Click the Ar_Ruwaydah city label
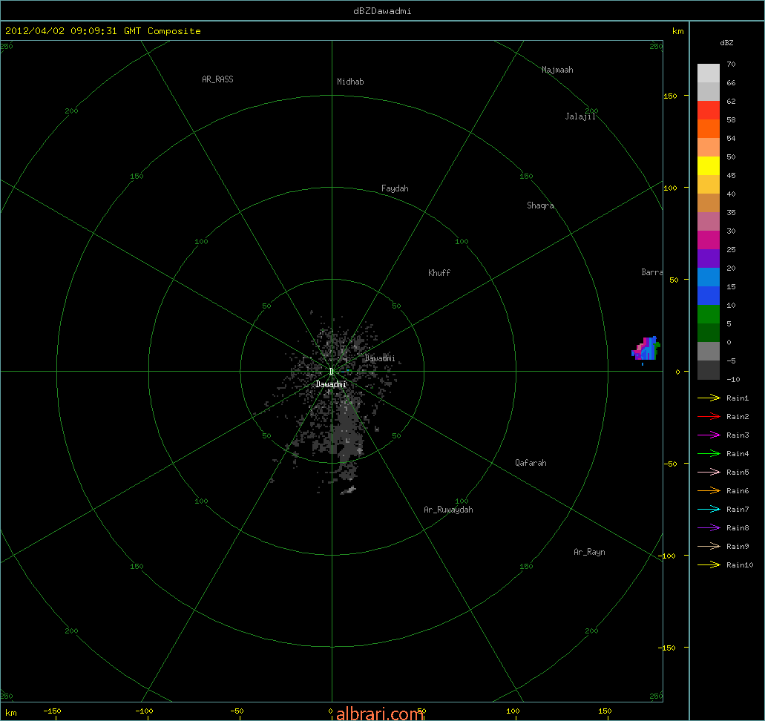This screenshot has width=765, height=721. tap(448, 510)
